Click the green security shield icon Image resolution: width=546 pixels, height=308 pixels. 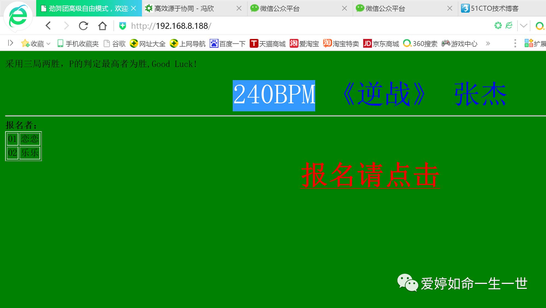(x=123, y=26)
